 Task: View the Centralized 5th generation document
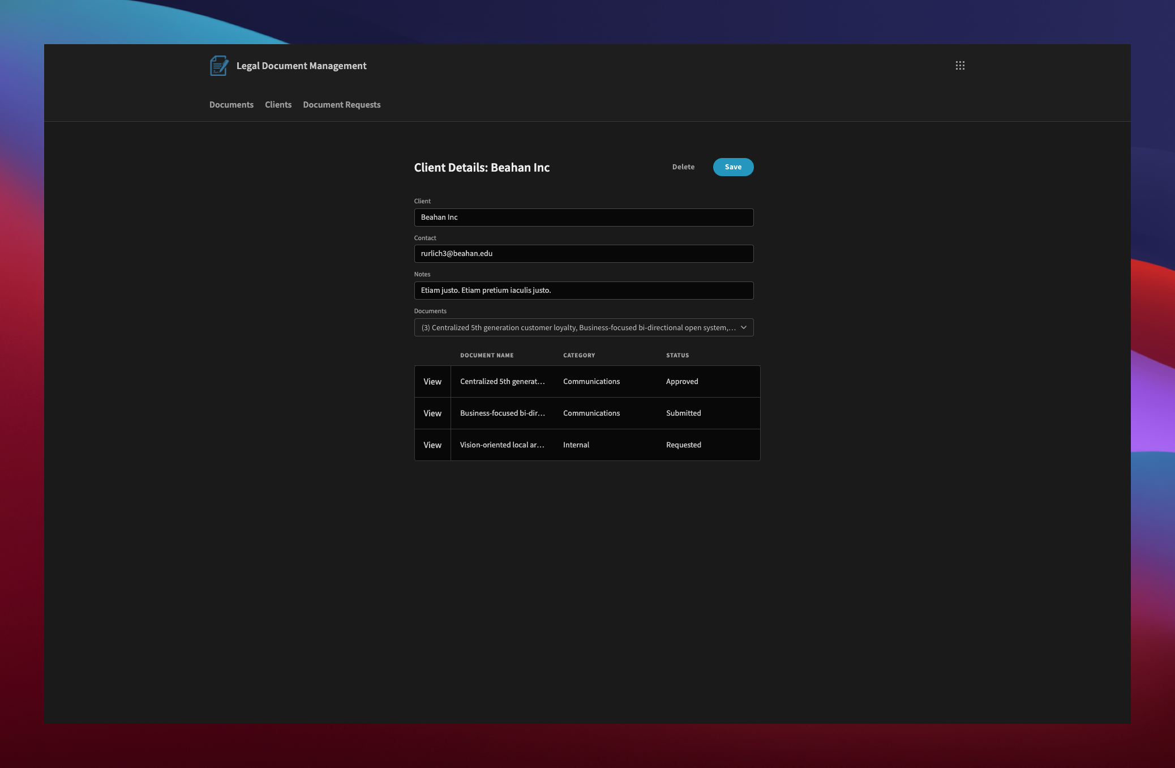pyautogui.click(x=432, y=381)
